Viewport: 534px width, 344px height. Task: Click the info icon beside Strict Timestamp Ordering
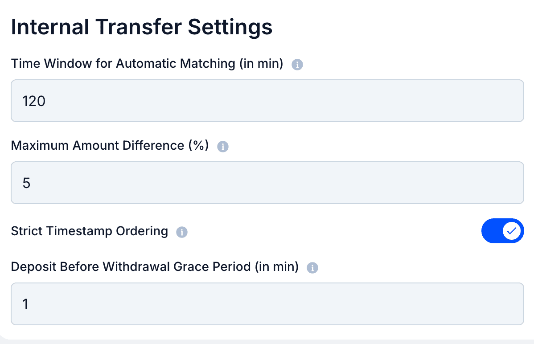tap(181, 232)
